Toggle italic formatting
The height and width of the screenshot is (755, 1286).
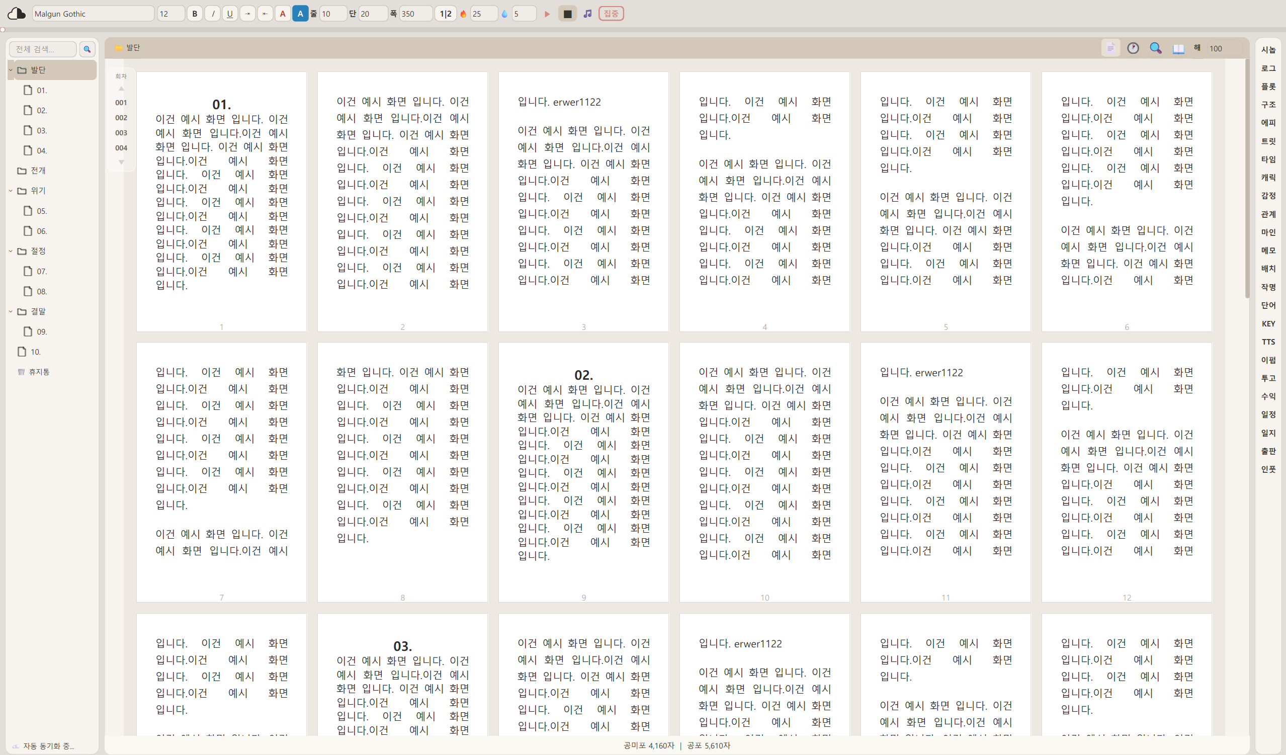[x=212, y=14]
